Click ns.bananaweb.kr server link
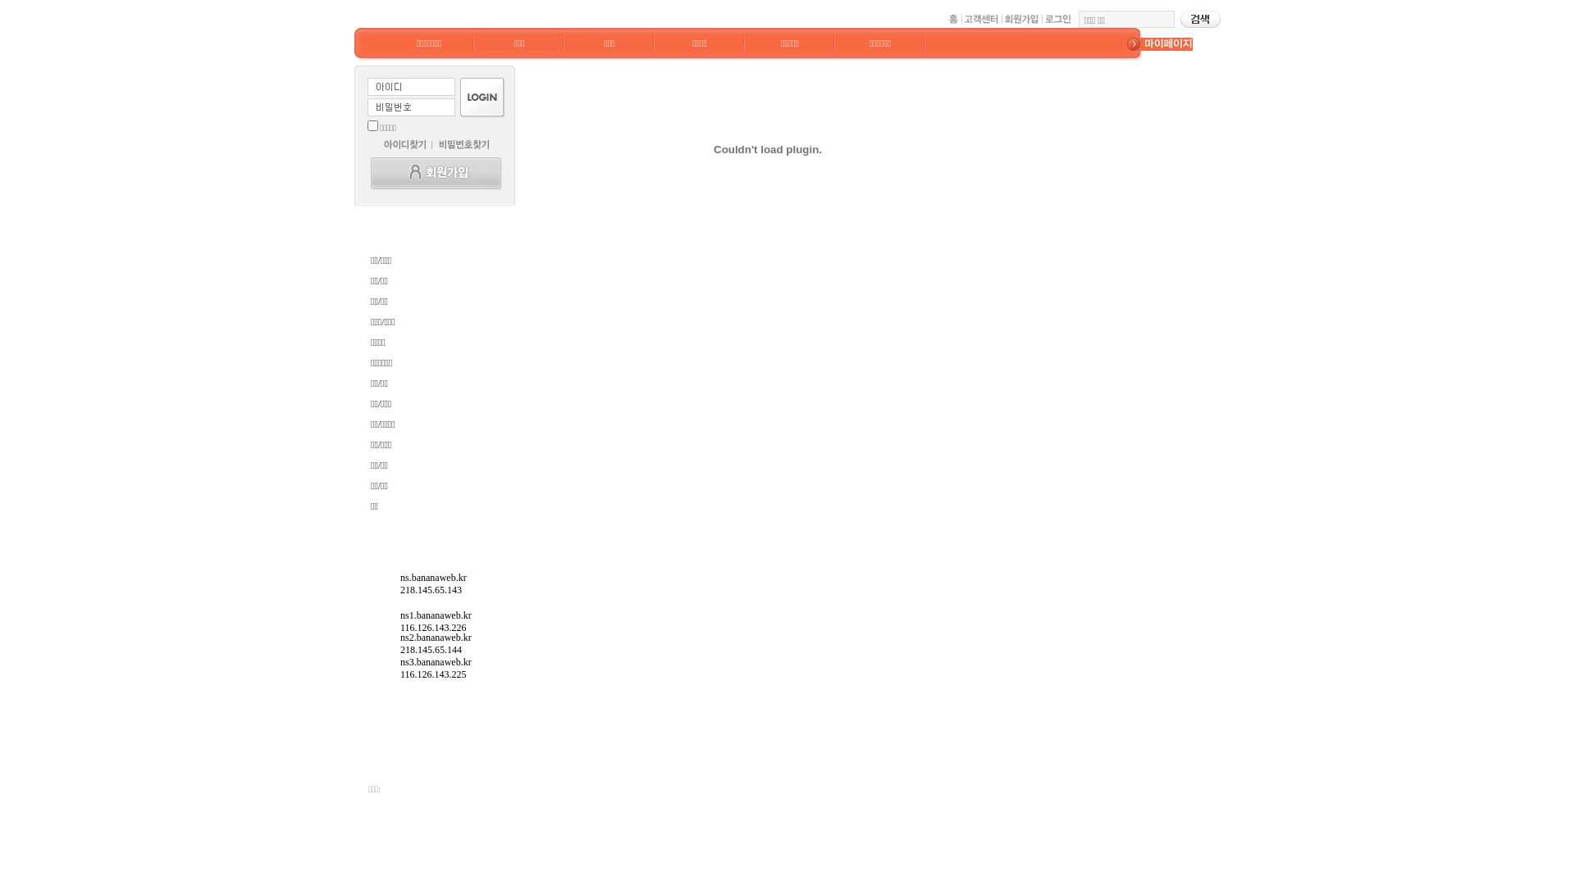The image size is (1575, 885). [x=432, y=577]
